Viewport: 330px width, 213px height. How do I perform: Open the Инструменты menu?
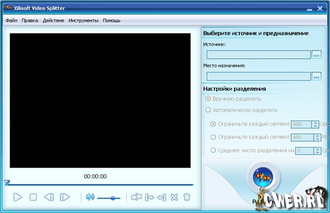pyautogui.click(x=83, y=21)
